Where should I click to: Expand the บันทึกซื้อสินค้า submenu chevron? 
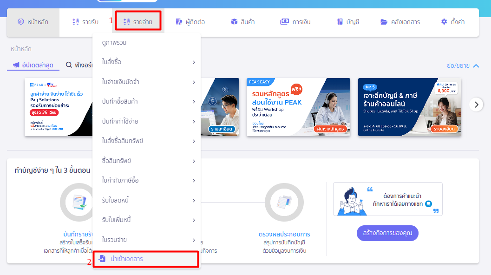(194, 101)
